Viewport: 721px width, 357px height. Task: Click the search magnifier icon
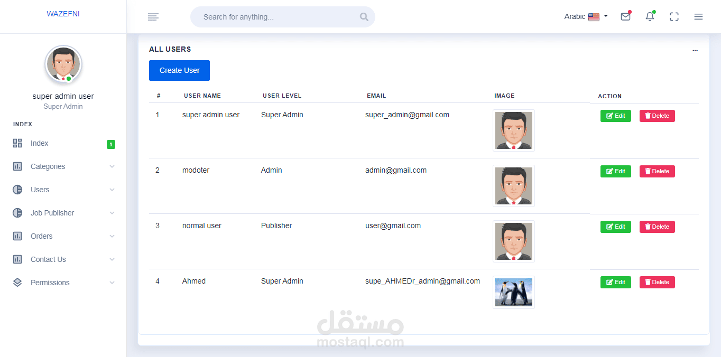click(x=364, y=17)
